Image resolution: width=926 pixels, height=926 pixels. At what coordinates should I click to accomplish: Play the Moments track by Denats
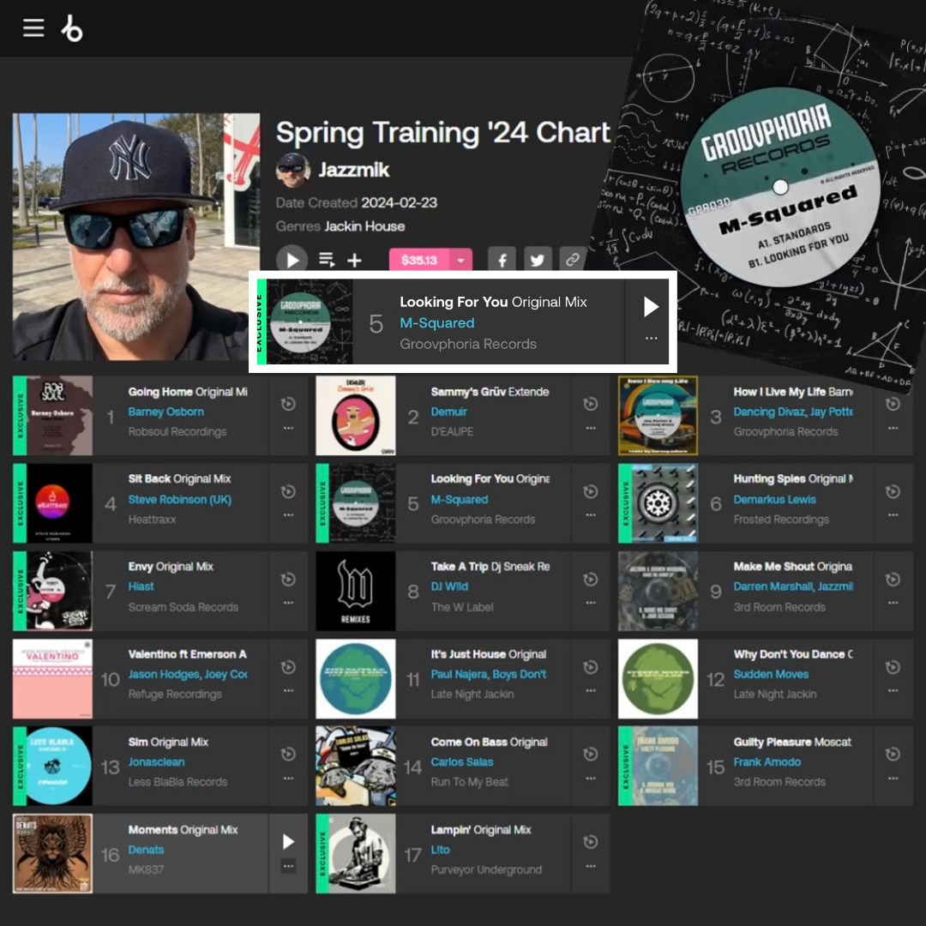click(x=288, y=842)
